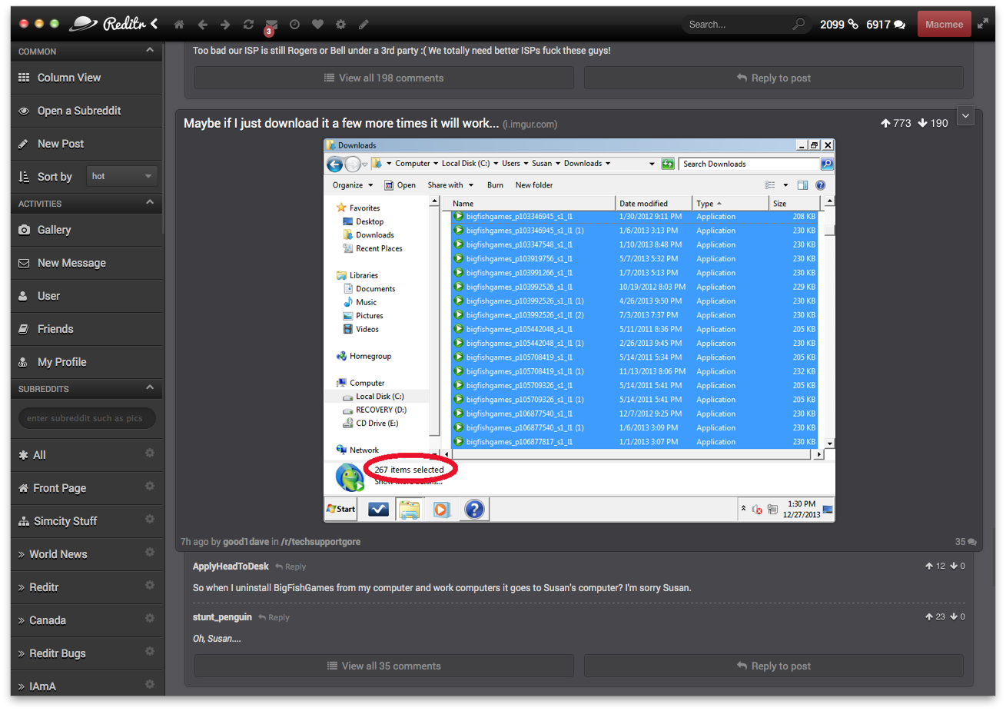
Task: Go to the home icon in top toolbar
Action: [179, 25]
